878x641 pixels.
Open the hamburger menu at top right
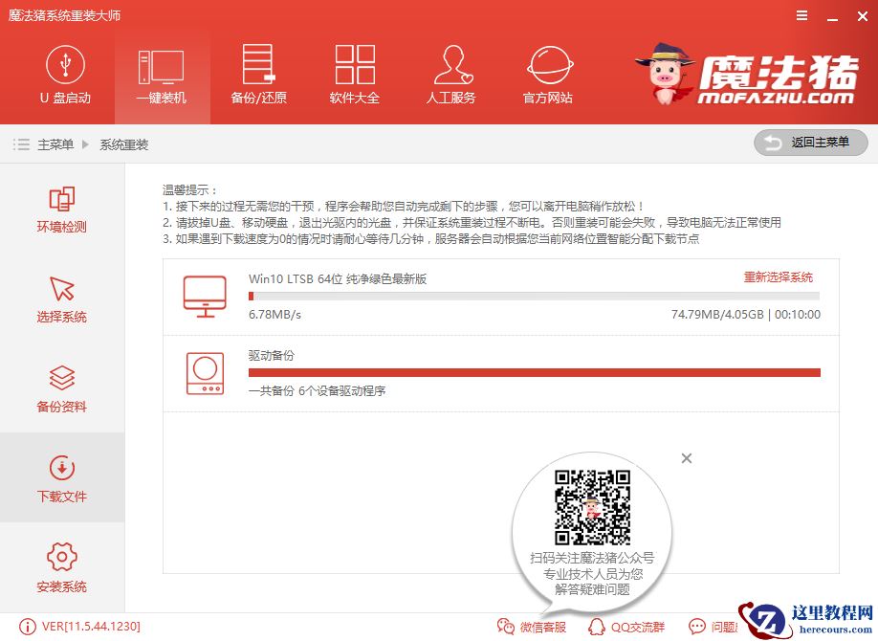pyautogui.click(x=801, y=15)
